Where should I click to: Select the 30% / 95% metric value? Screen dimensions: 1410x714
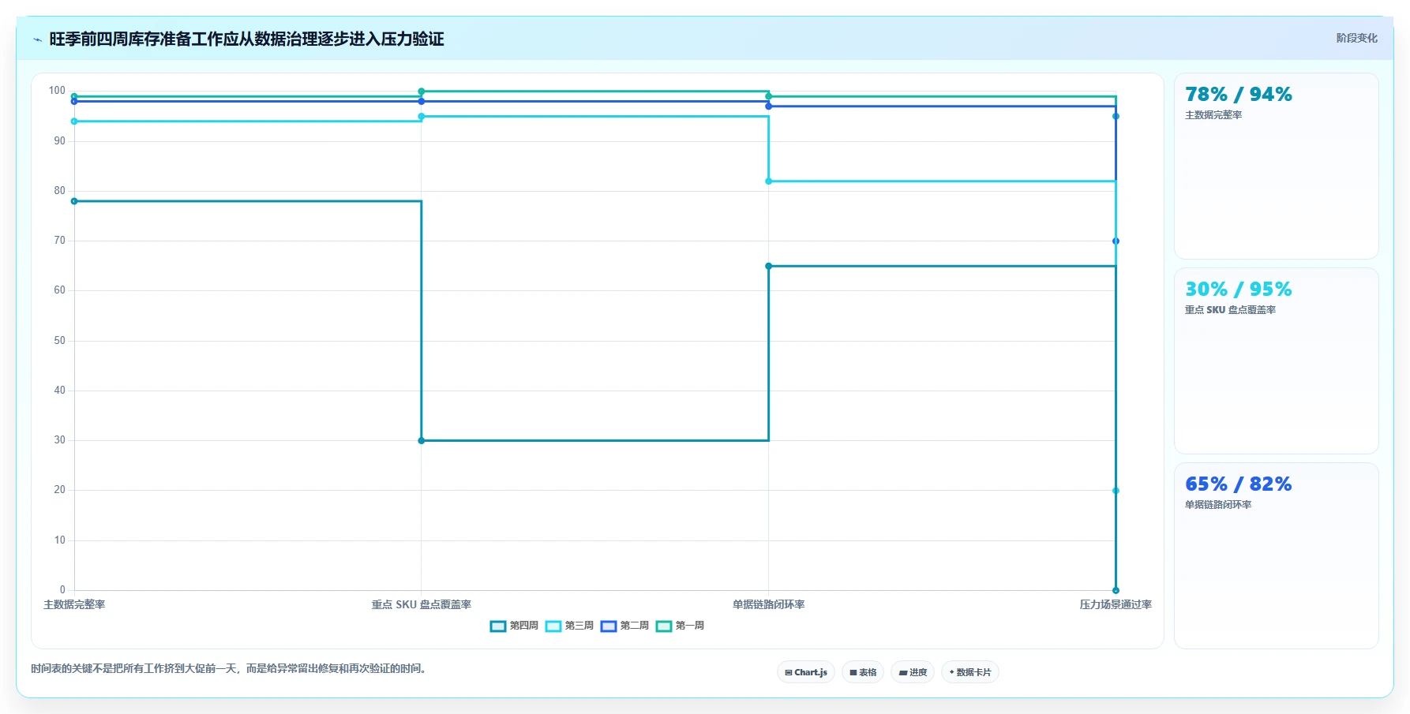pyautogui.click(x=1238, y=290)
